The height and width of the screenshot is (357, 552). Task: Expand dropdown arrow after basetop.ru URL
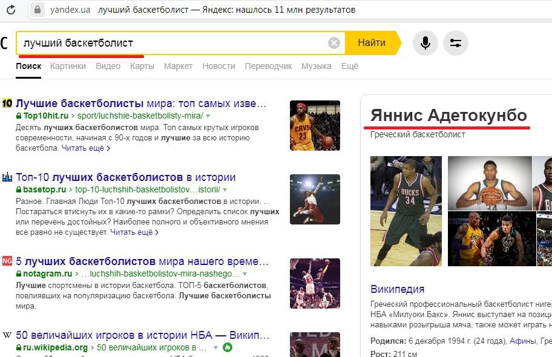click(225, 190)
